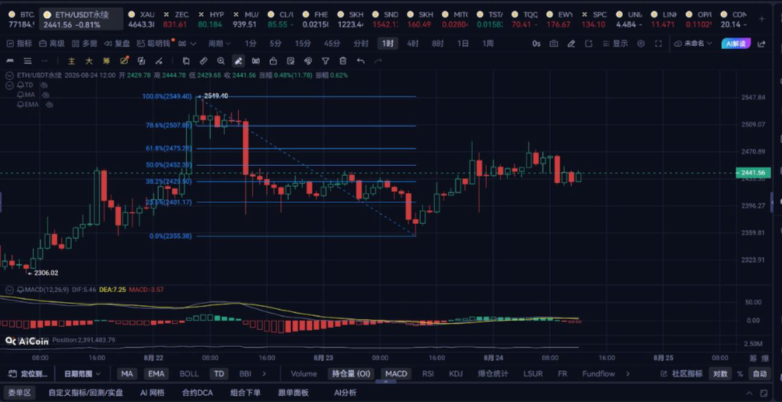This screenshot has width=782, height=402.
Task: Toggle EMA indicator visibility eye
Action: point(49,105)
